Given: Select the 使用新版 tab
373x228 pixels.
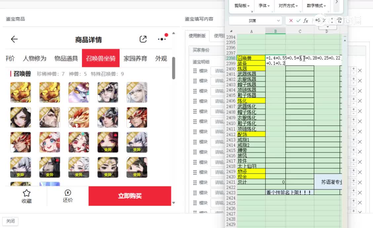Looking at the screenshot, I should [197, 36].
